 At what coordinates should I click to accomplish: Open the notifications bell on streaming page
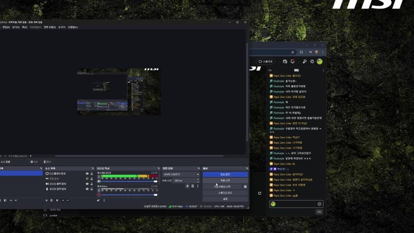(293, 61)
